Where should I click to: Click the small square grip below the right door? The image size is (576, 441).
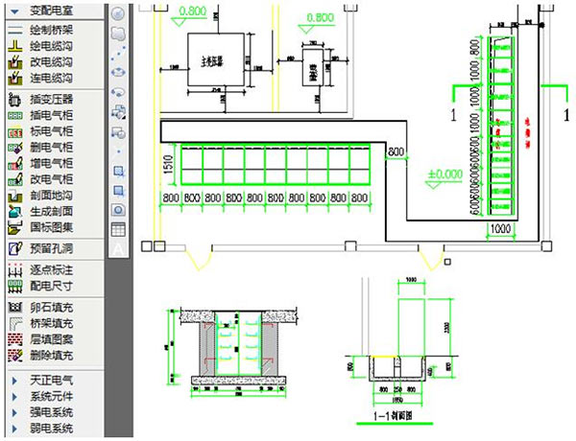point(447,262)
